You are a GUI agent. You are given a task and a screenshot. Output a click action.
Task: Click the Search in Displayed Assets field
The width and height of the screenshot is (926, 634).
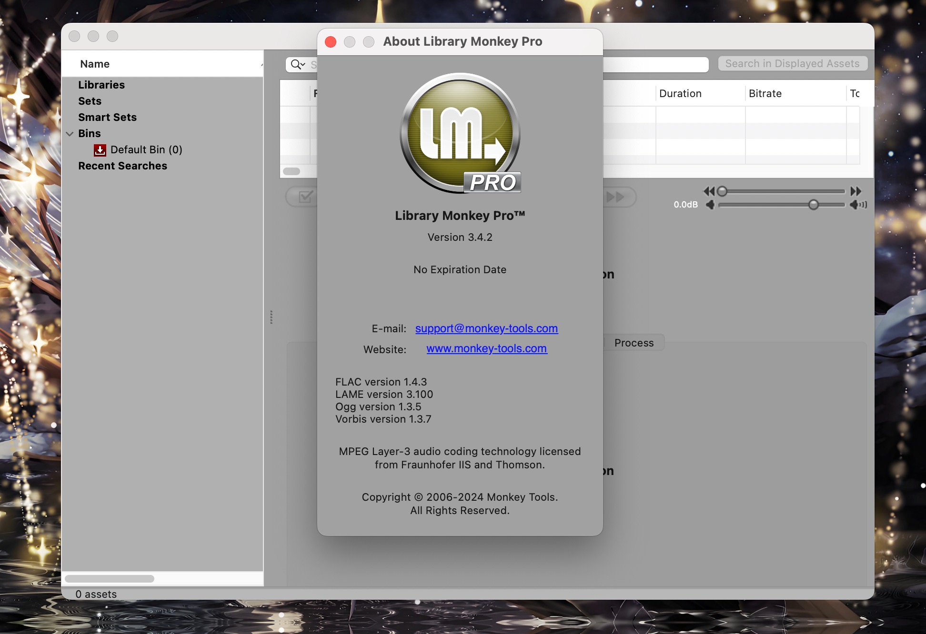coord(793,63)
